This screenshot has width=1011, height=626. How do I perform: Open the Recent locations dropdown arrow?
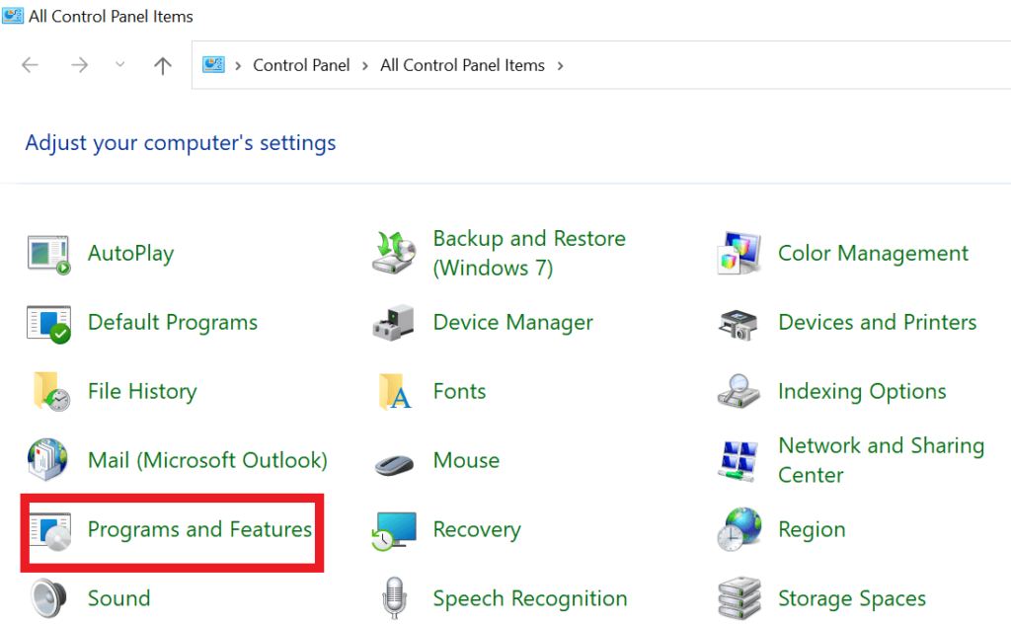120,65
